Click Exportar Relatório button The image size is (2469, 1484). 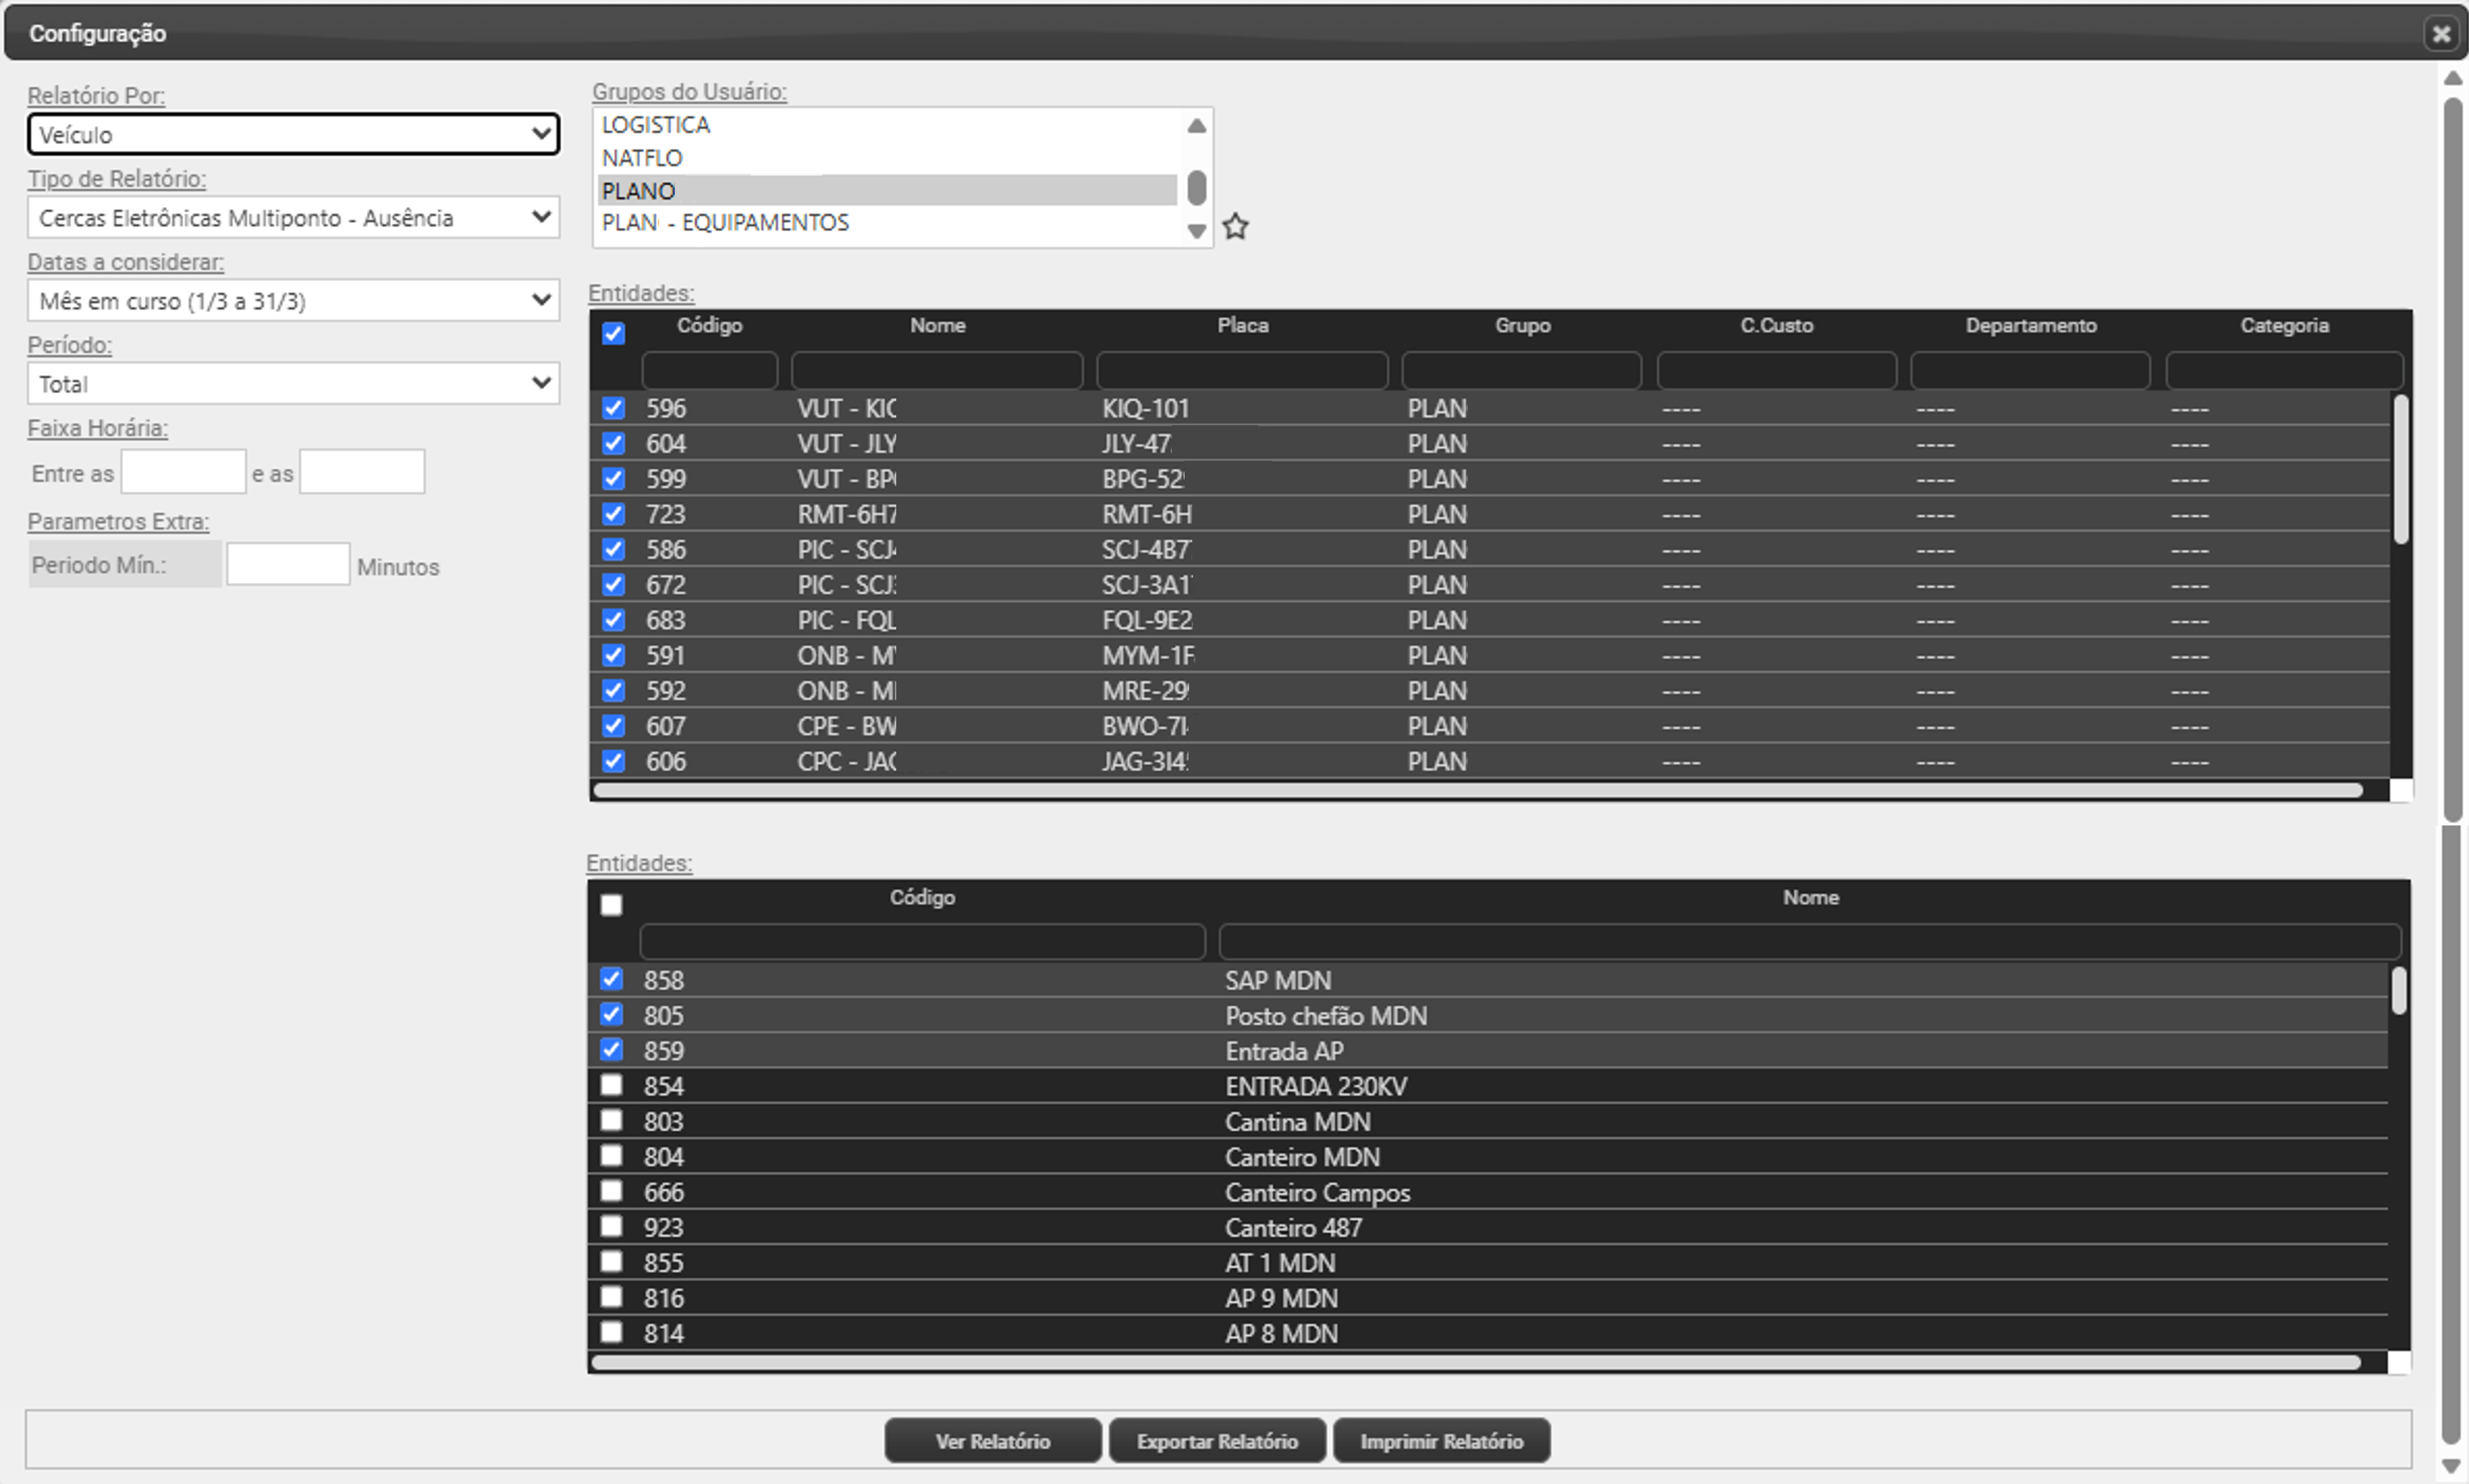[1216, 1441]
